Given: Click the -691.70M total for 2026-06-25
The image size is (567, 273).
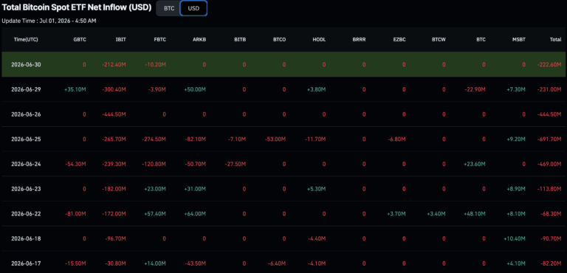Looking at the screenshot, I should [549, 139].
